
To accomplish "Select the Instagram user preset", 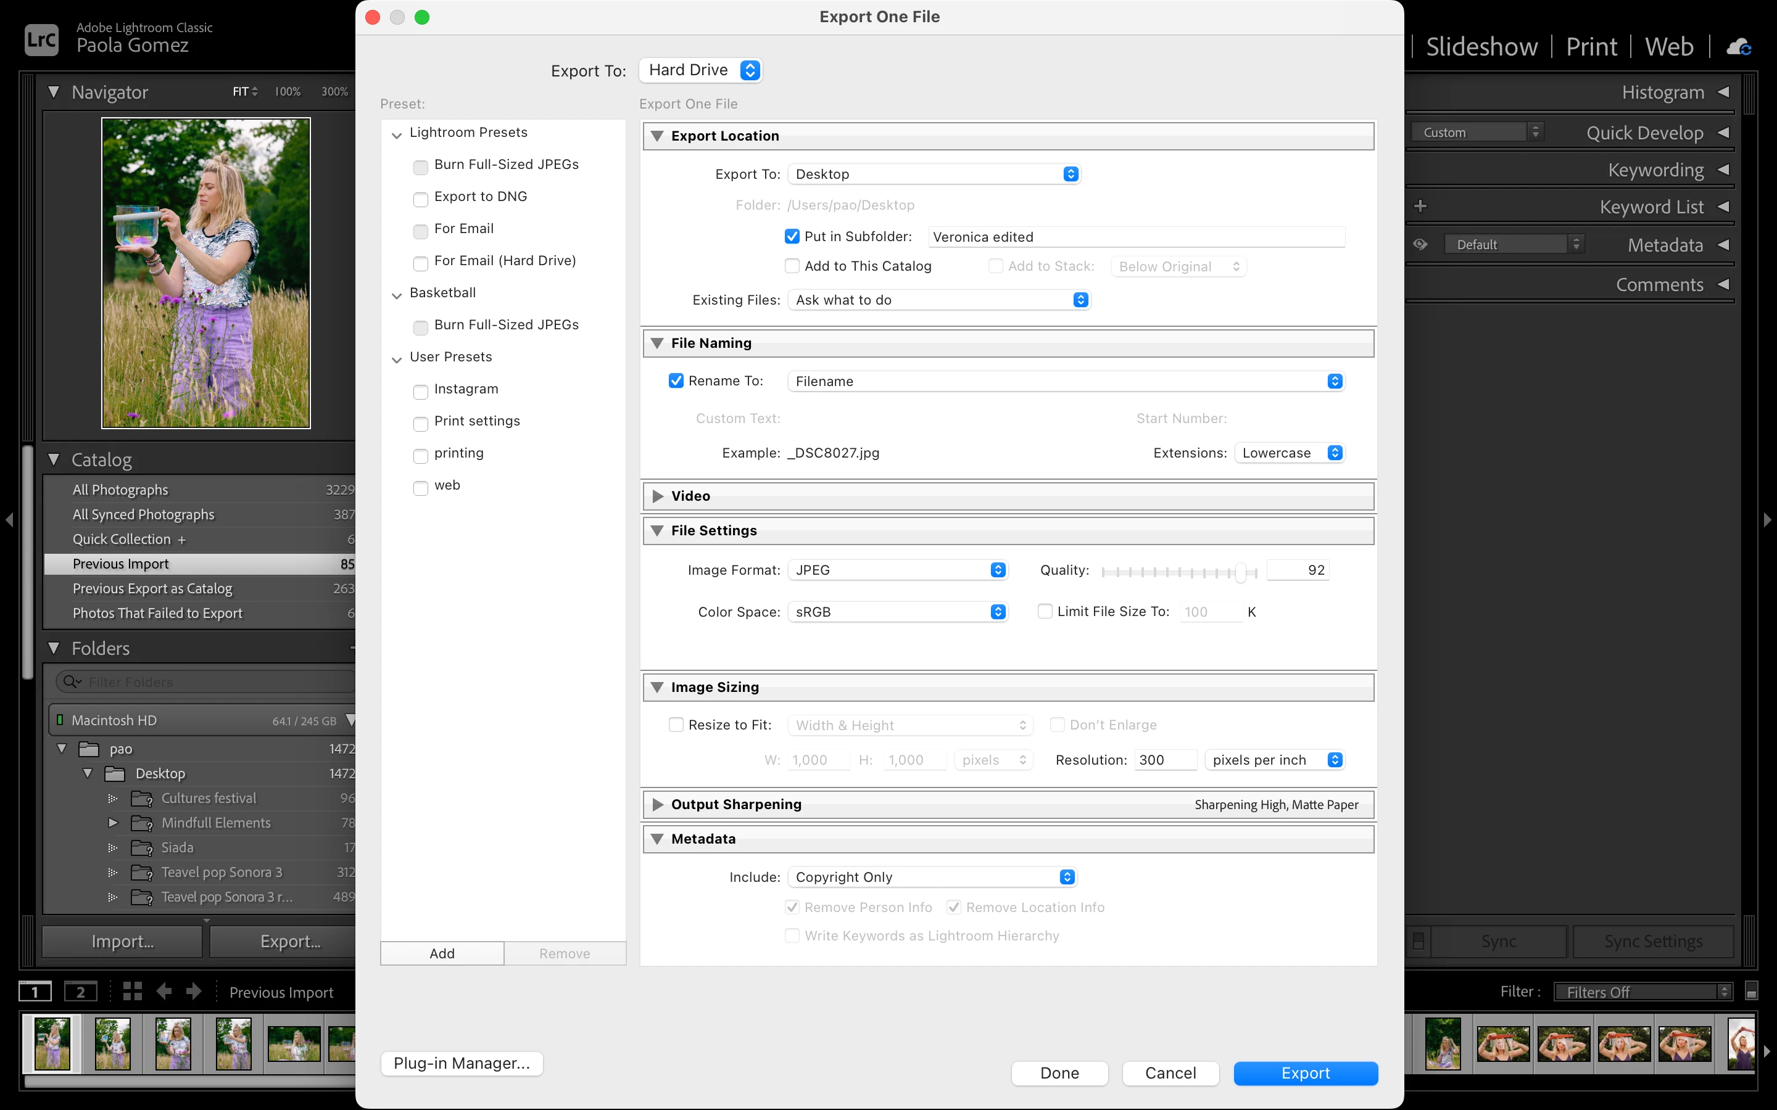I will 466,389.
